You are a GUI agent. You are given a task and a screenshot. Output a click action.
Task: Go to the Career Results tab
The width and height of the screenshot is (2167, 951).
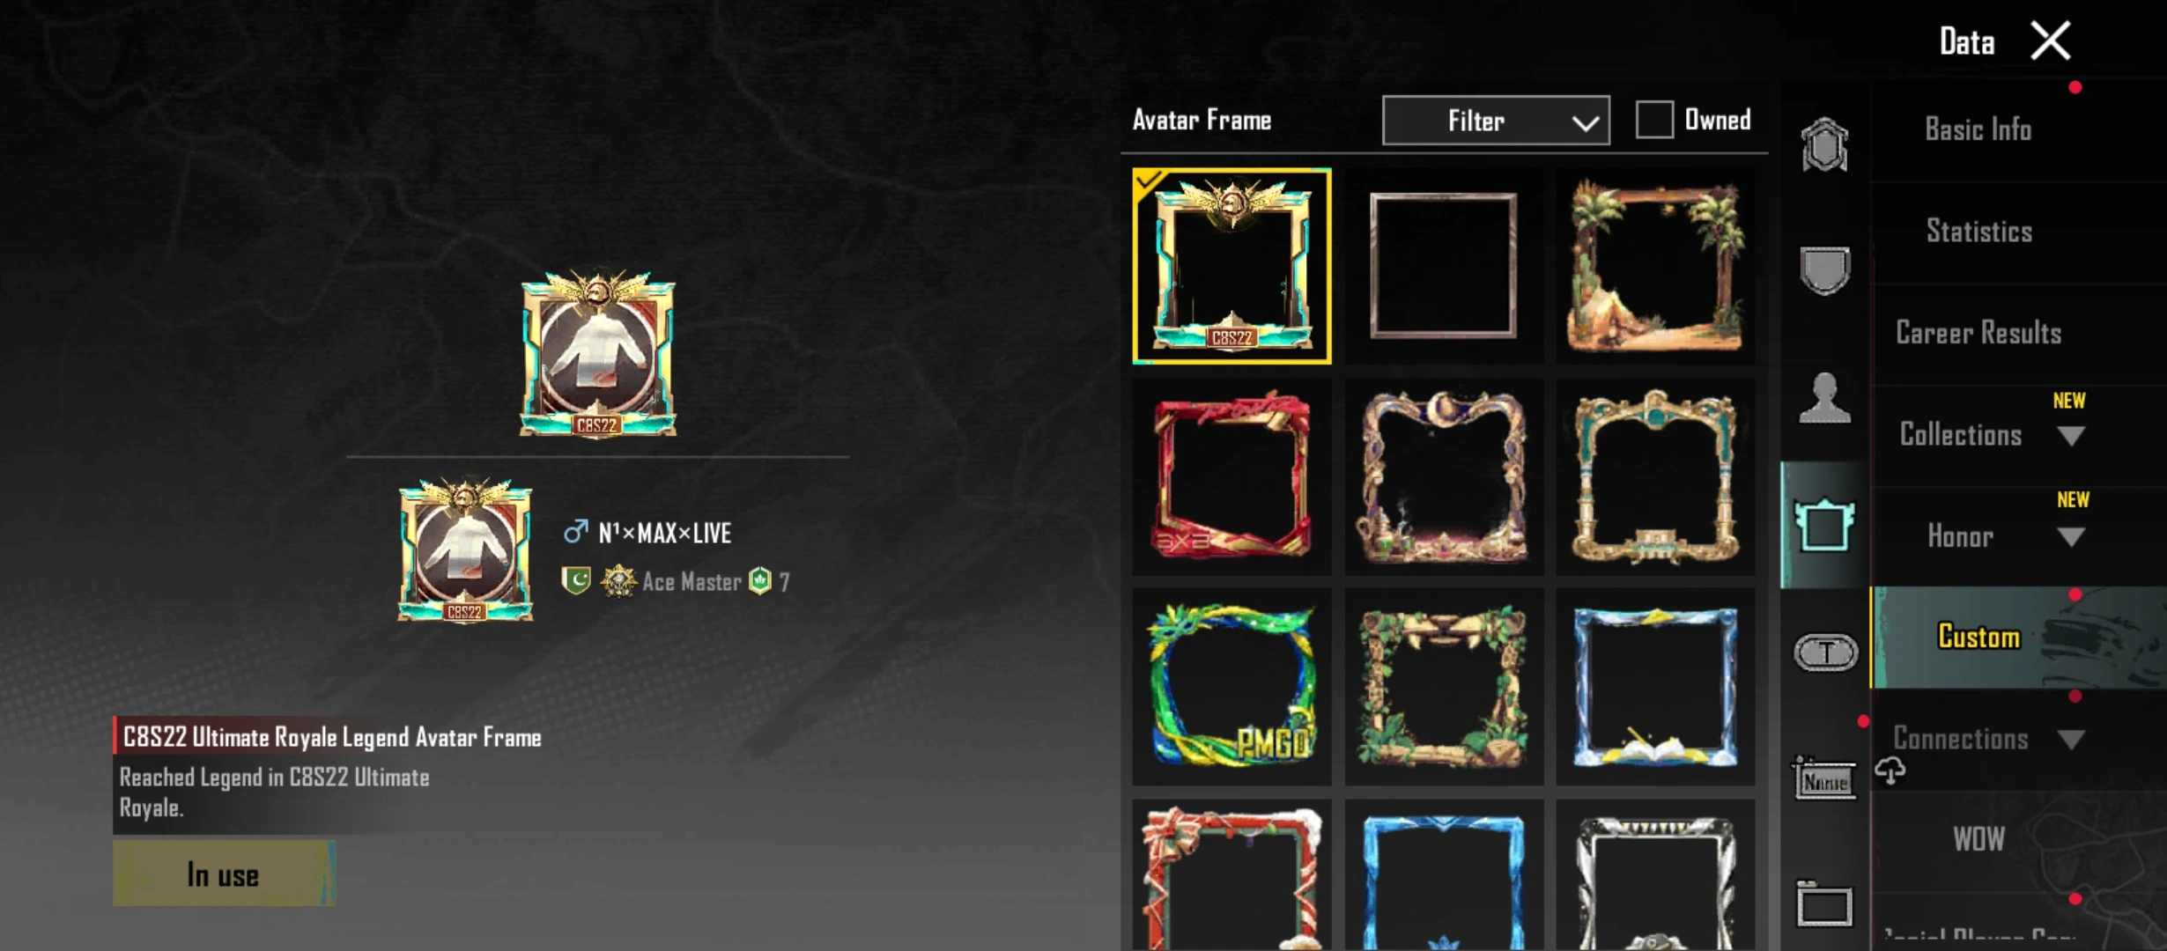pyautogui.click(x=1978, y=333)
